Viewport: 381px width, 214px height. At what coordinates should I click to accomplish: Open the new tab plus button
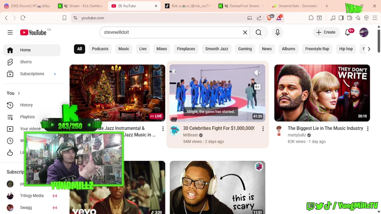[327, 6]
